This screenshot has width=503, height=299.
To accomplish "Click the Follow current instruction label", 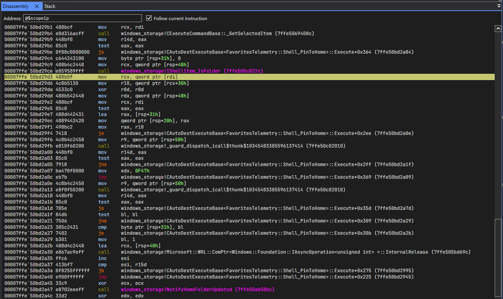I will 180,19.
